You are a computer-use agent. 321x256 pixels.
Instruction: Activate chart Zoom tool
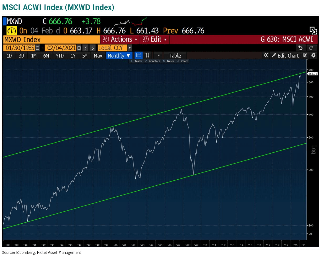(x=183, y=61)
